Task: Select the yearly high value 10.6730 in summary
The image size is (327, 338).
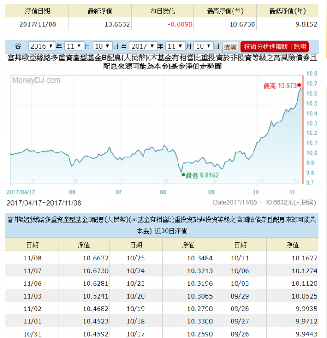Action: tap(242, 24)
